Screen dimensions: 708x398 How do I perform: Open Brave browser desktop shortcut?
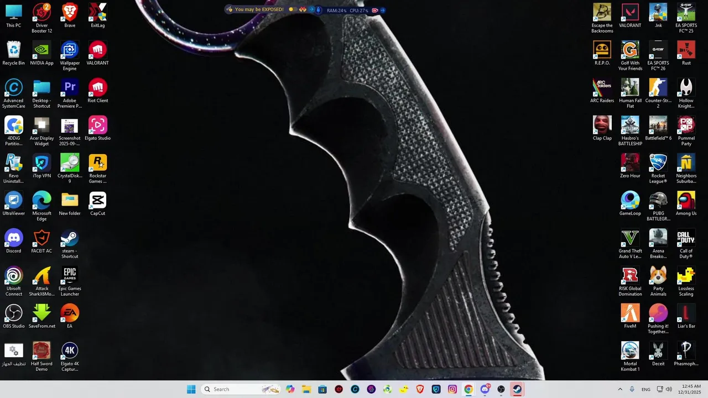click(x=70, y=16)
